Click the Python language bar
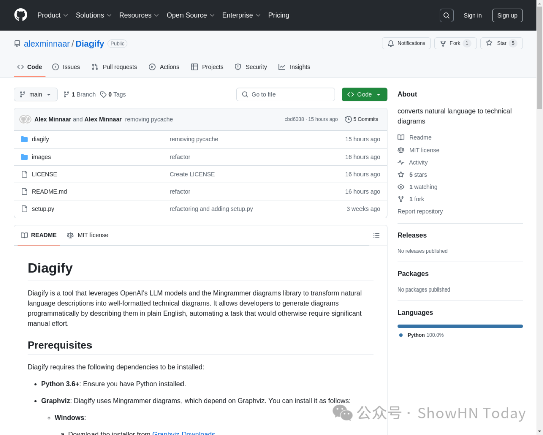 click(460, 326)
